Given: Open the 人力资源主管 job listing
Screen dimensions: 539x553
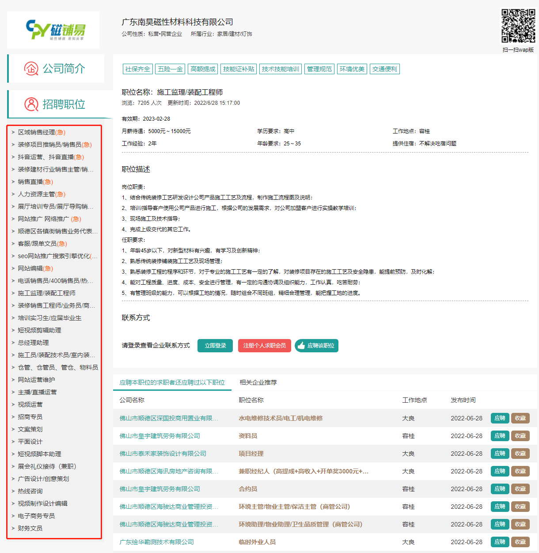Looking at the screenshot, I should coord(37,194).
